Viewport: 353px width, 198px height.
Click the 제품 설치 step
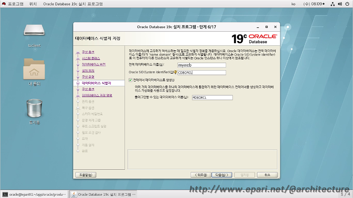[88, 145]
